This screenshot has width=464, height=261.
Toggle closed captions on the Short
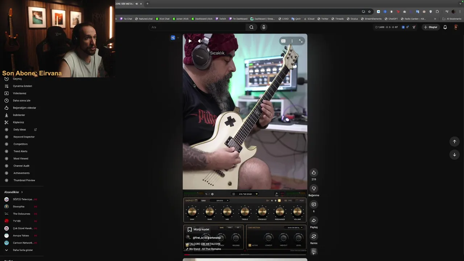coord(283,41)
